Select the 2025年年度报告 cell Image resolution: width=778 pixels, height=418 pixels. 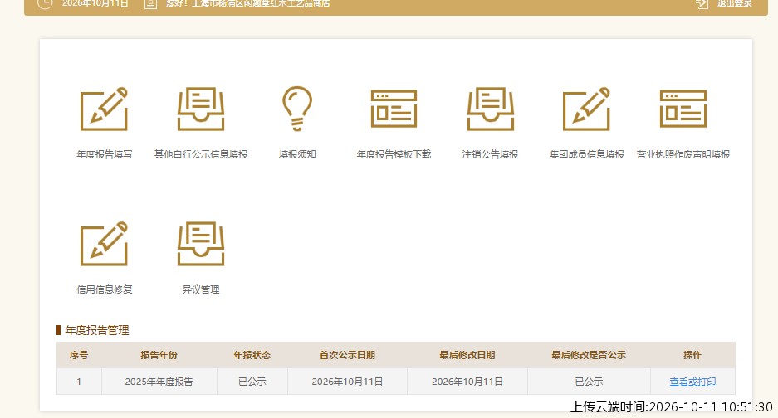159,382
